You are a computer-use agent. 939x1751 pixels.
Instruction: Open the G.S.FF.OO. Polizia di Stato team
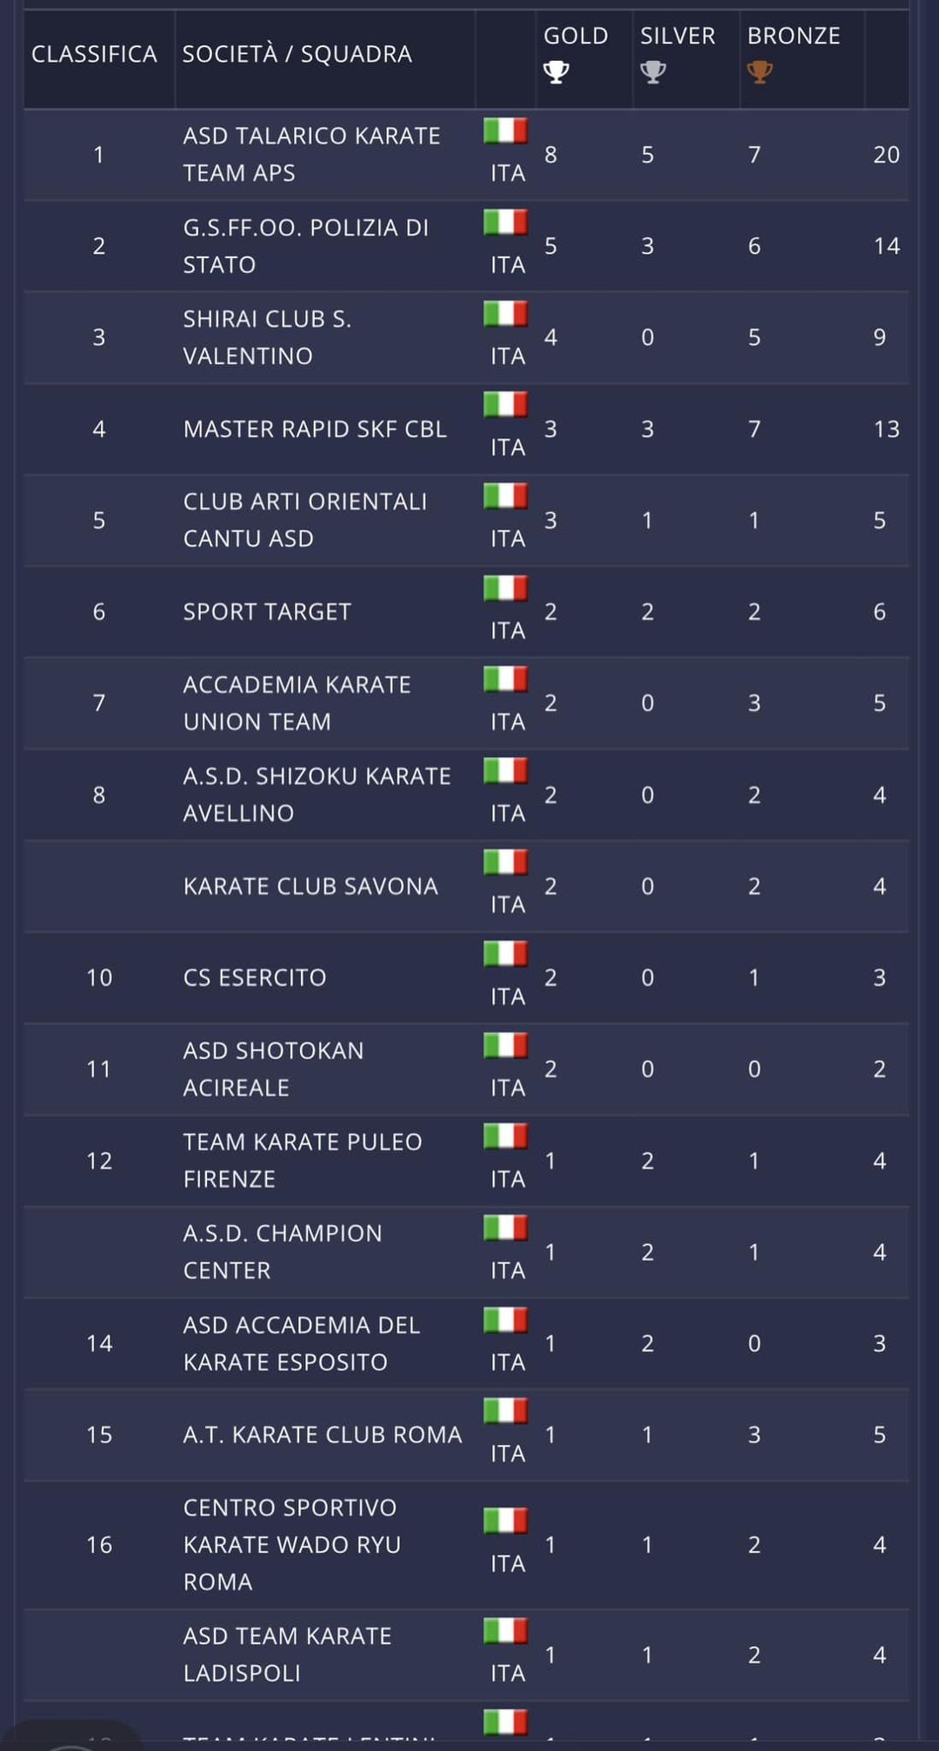coord(305,246)
